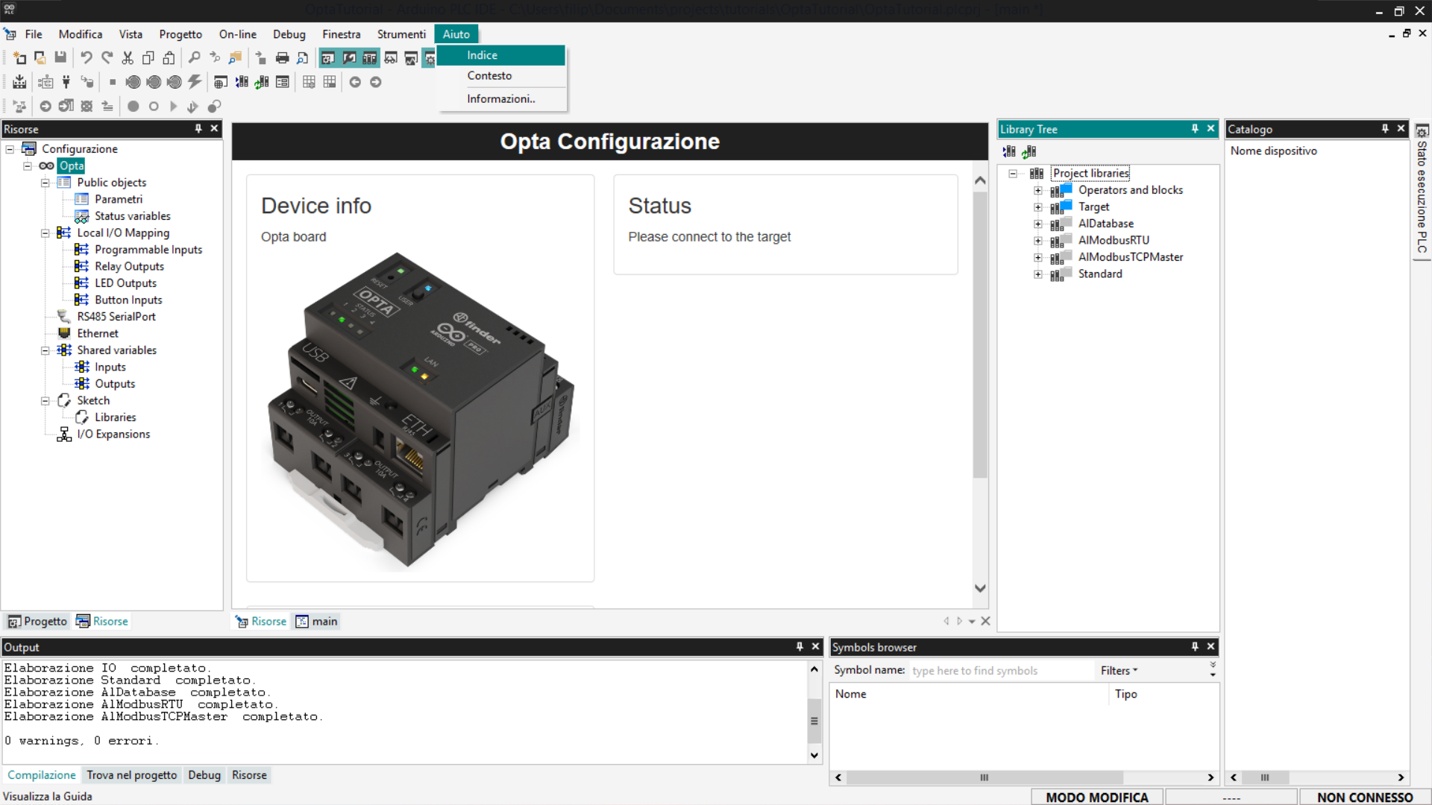Click the Cut scissors icon
The image size is (1432, 805).
[128, 57]
